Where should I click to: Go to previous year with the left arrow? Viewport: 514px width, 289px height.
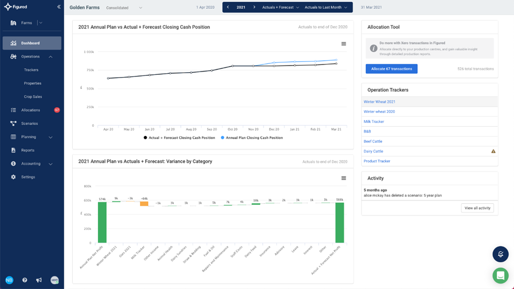[x=228, y=7]
